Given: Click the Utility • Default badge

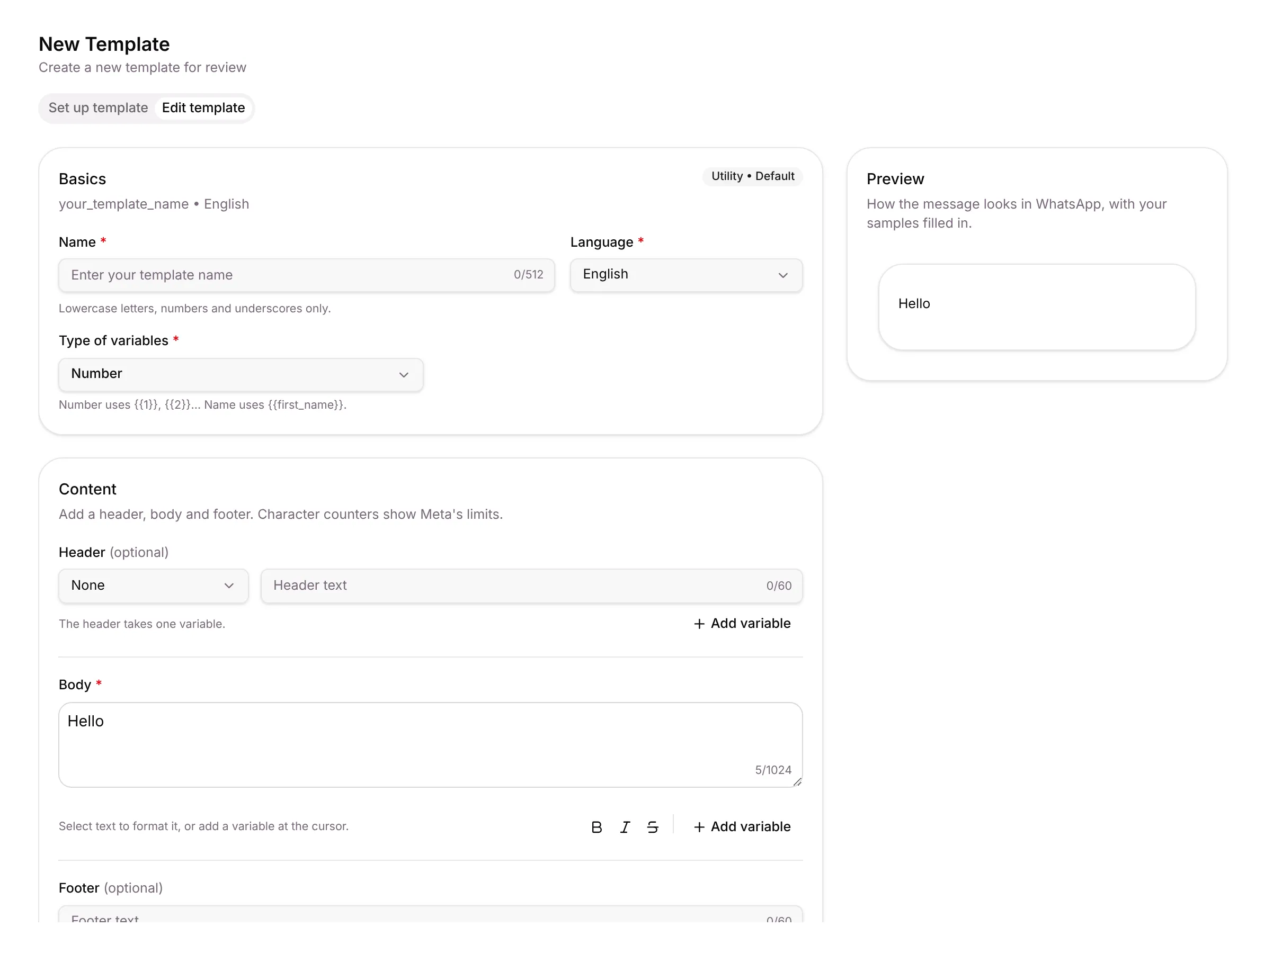Looking at the screenshot, I should click(753, 176).
